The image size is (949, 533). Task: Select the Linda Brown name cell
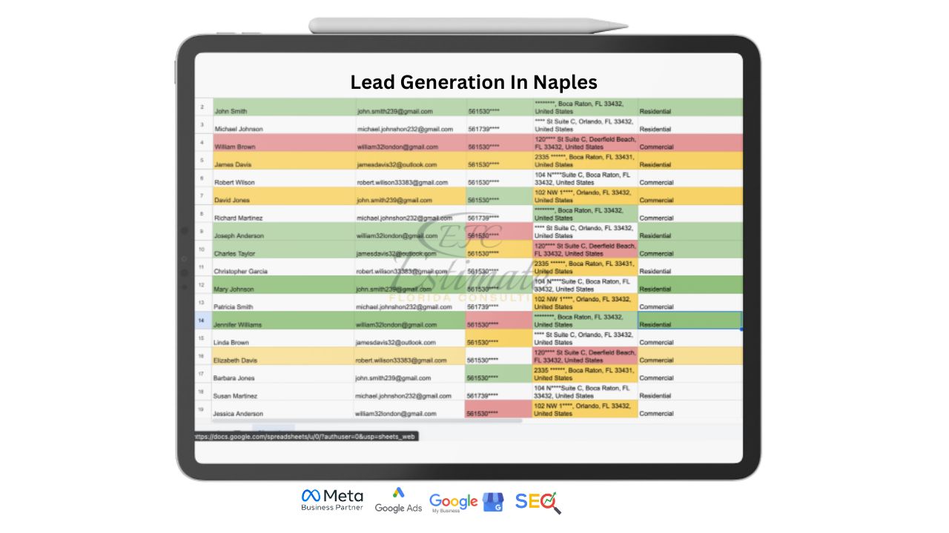283,338
